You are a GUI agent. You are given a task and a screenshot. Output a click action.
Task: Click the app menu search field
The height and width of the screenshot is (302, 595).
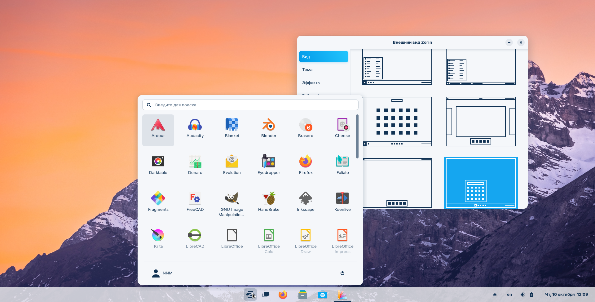tap(250, 105)
